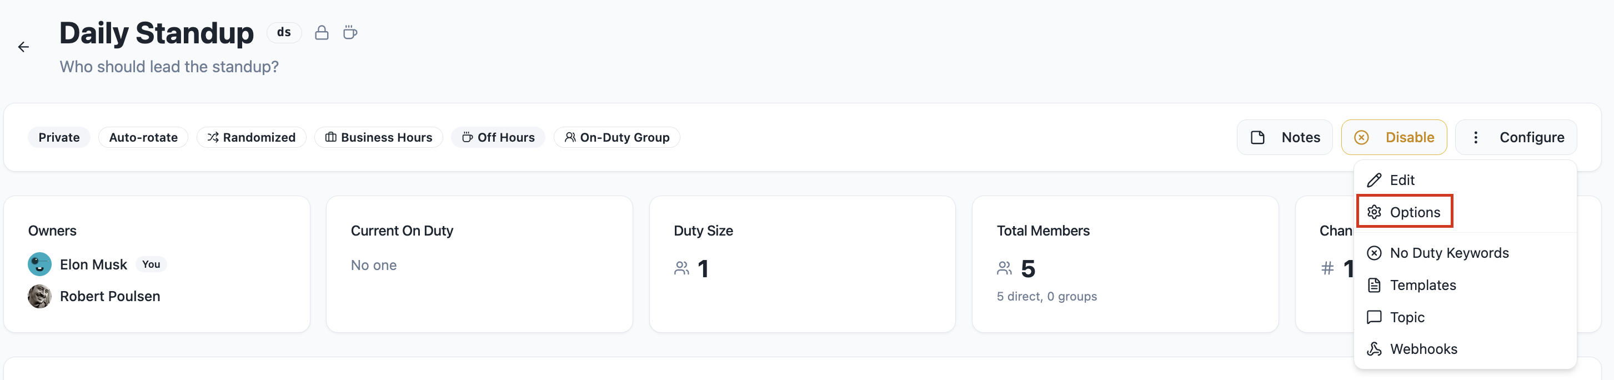Click the lock icon beside Daily Standup
The height and width of the screenshot is (380, 1614).
point(322,33)
